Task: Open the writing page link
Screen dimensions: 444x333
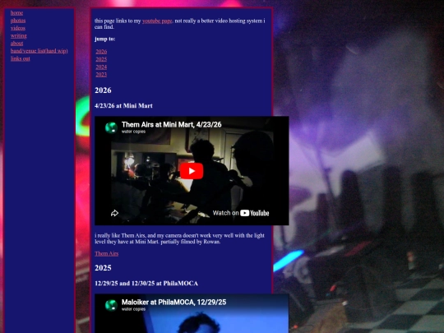Action: point(19,36)
